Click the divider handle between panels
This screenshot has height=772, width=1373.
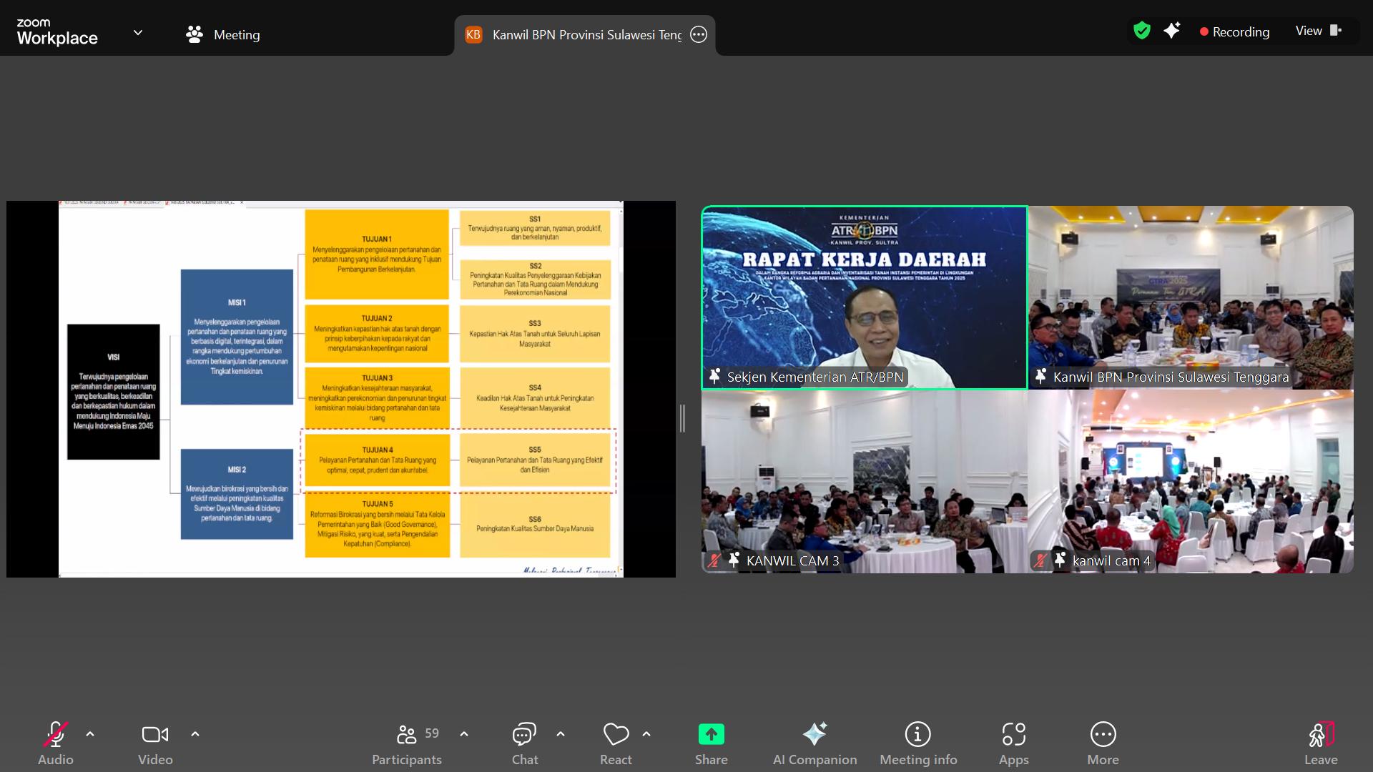pos(682,418)
